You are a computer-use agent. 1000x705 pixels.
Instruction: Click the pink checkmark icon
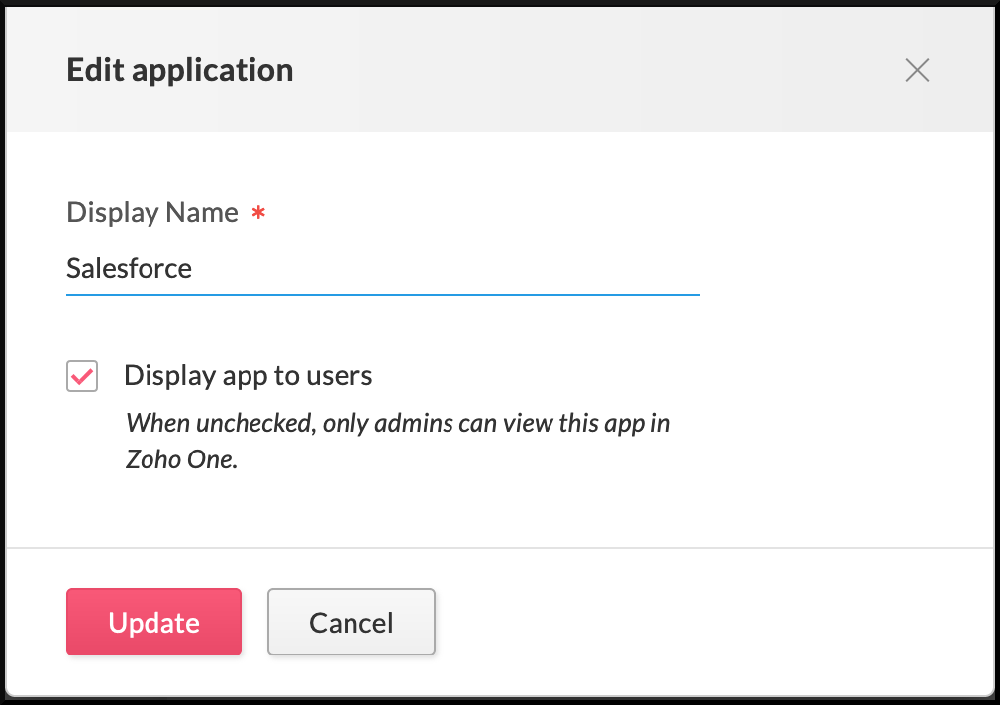82,376
